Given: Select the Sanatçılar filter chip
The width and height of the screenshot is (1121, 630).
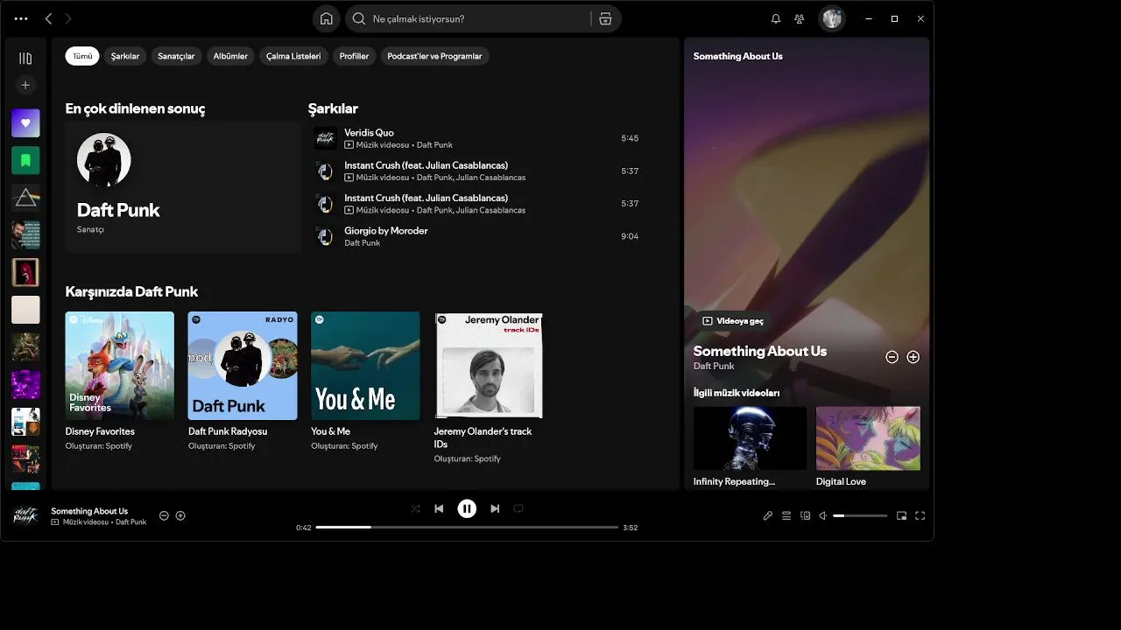Looking at the screenshot, I should [176, 56].
